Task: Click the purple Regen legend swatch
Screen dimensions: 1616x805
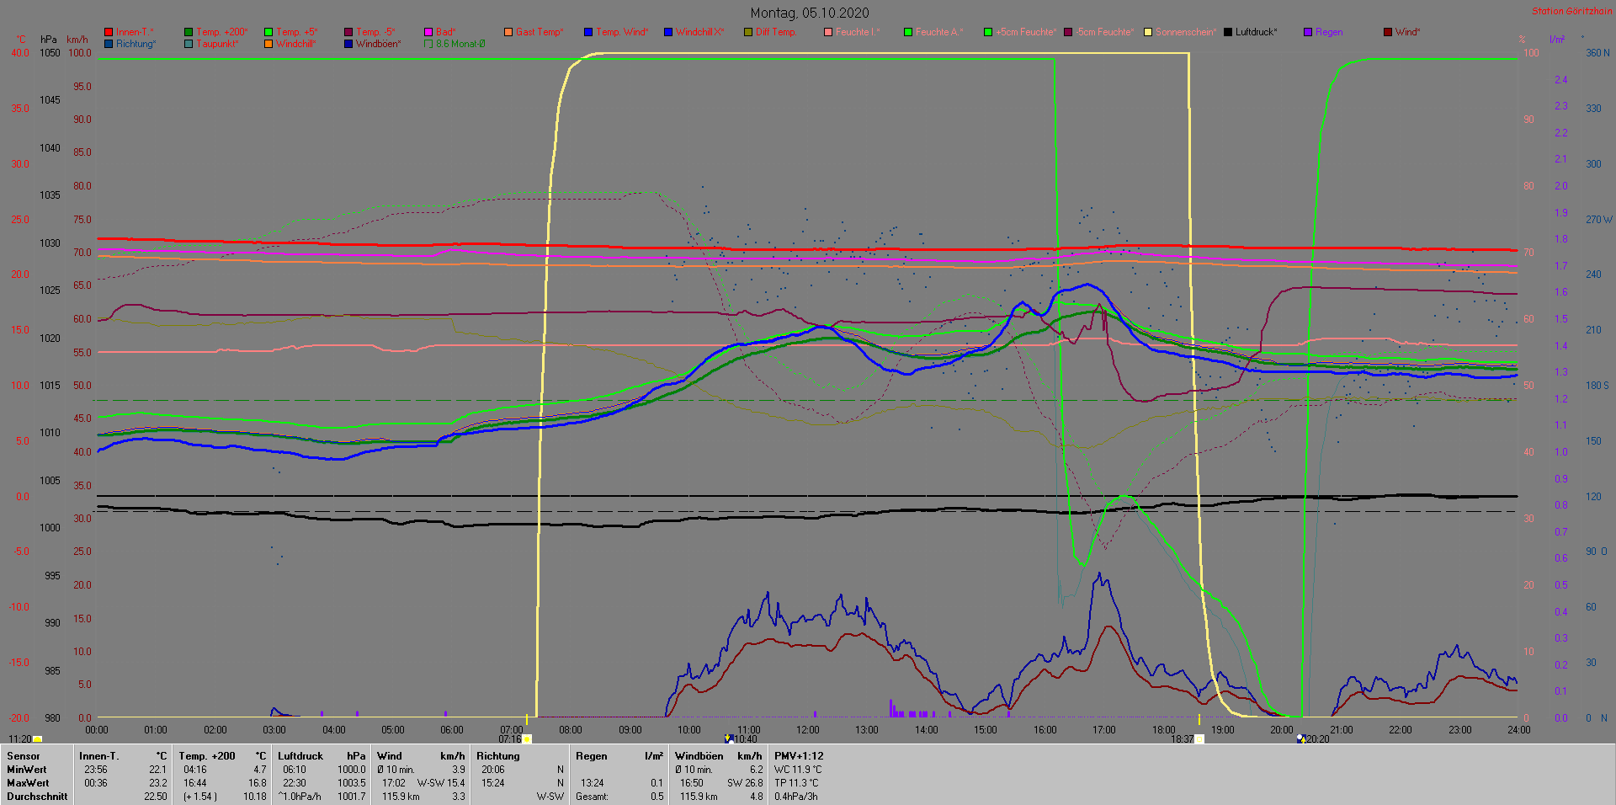Action: (1308, 32)
